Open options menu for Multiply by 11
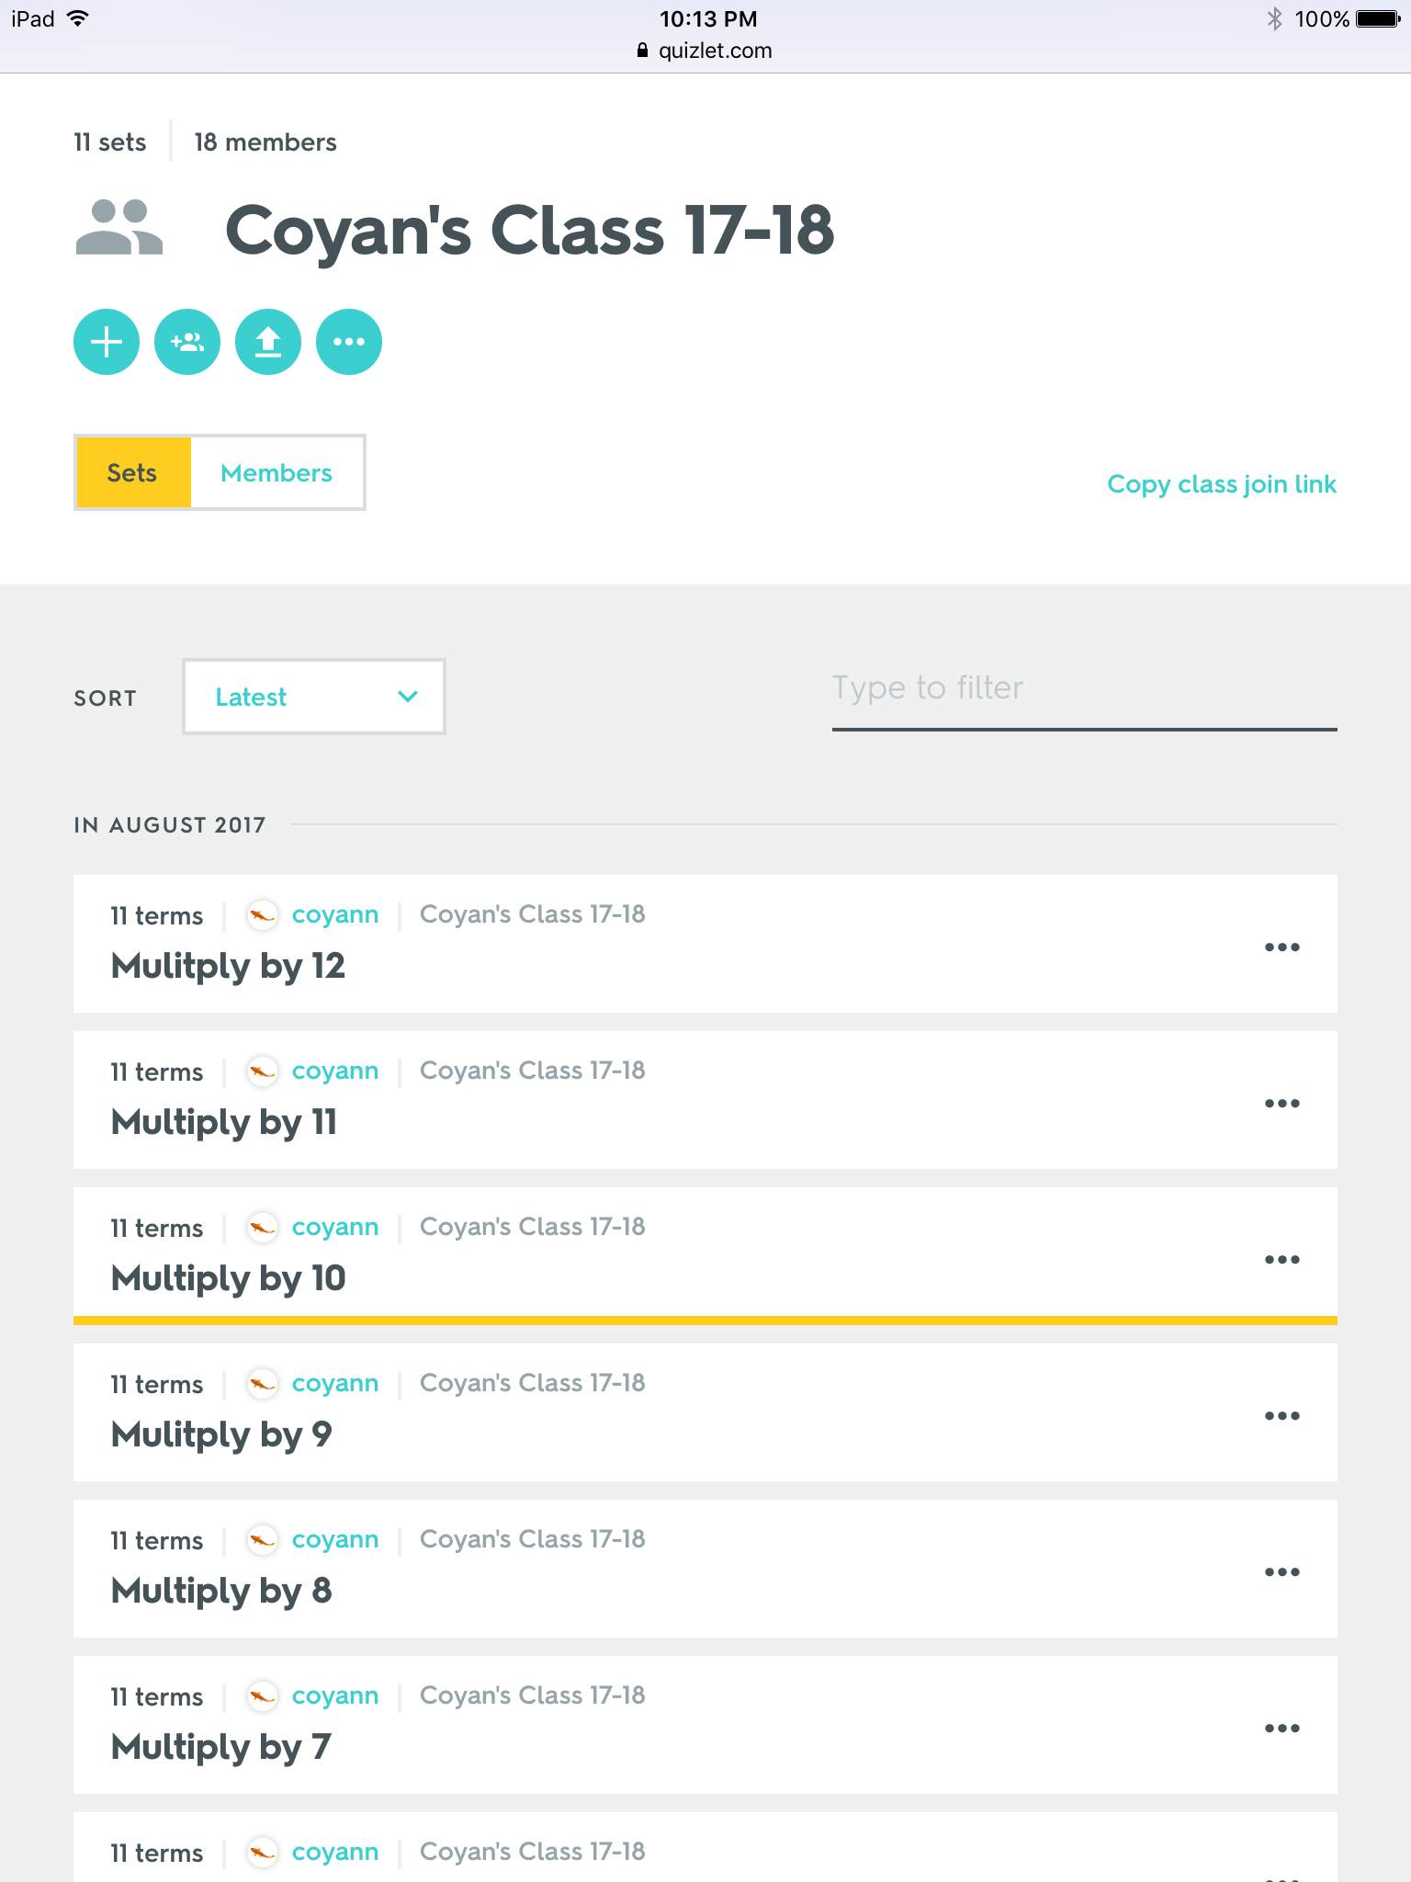Screen dimensions: 1411x1882 [x=1281, y=1104]
